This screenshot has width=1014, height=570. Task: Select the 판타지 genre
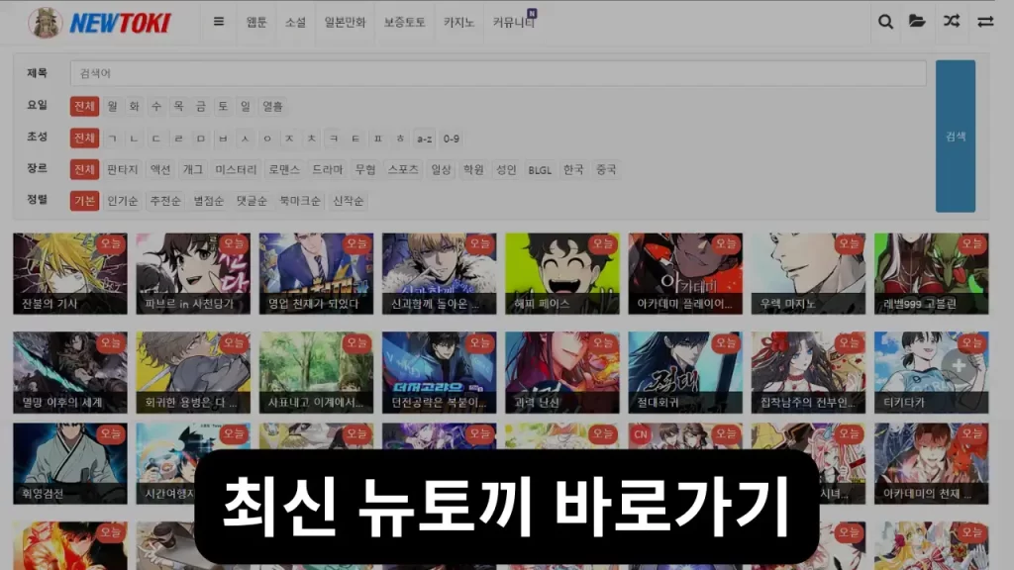click(122, 169)
